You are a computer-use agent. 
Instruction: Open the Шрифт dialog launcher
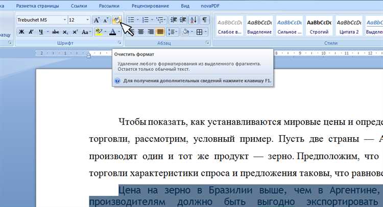tap(119, 43)
